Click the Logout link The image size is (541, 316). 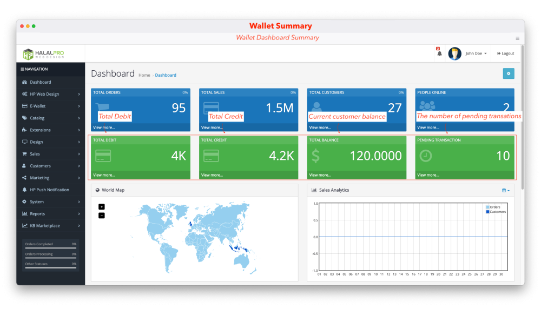pos(505,53)
